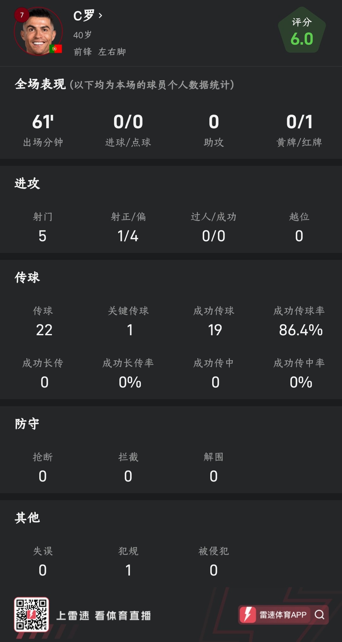Image resolution: width=342 pixels, height=642 pixels.
Task: Tap the Portugal flag icon
Action: point(56,49)
